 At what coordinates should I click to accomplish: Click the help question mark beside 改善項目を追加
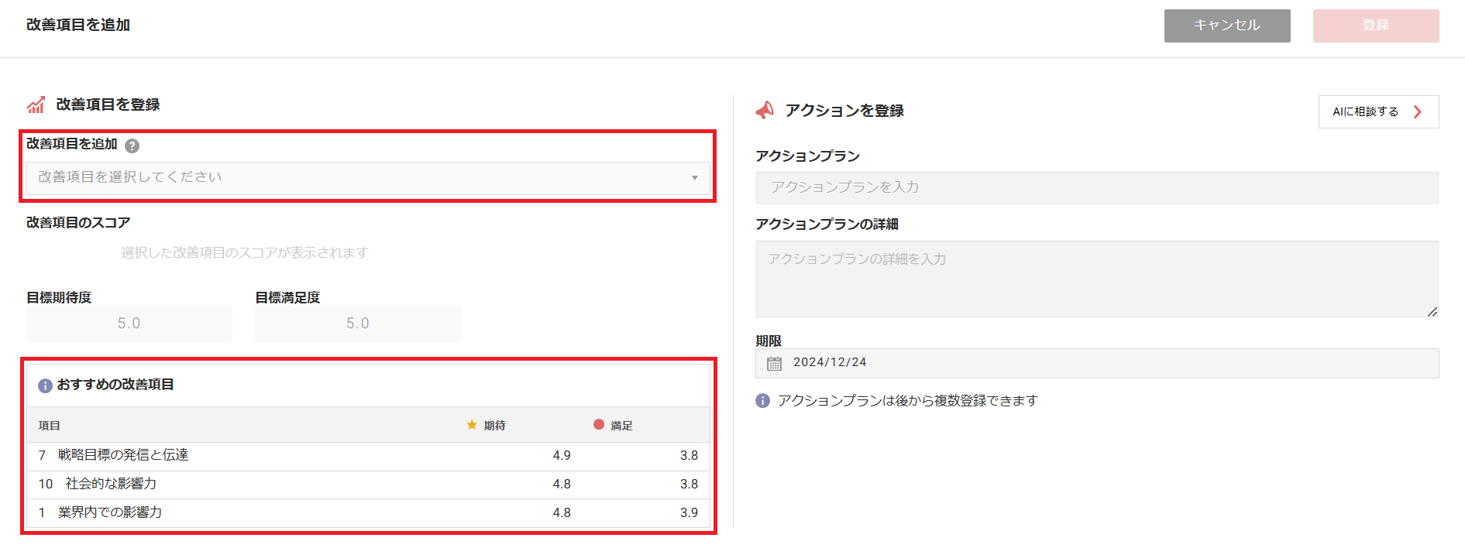132,146
